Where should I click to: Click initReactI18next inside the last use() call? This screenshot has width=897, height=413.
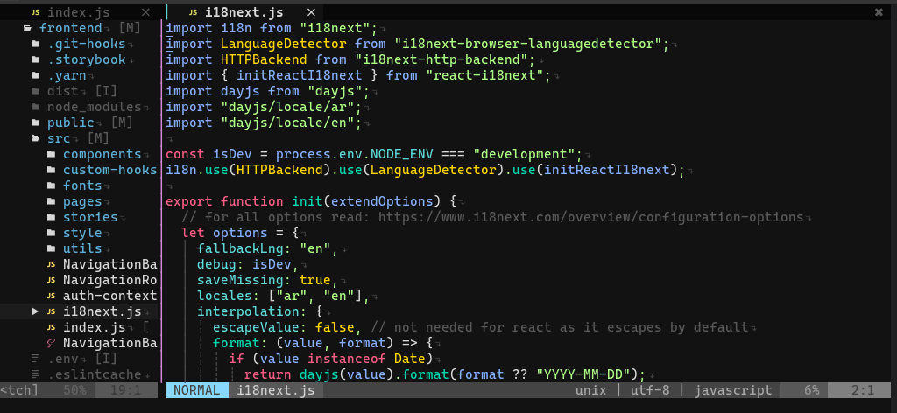[606, 170]
